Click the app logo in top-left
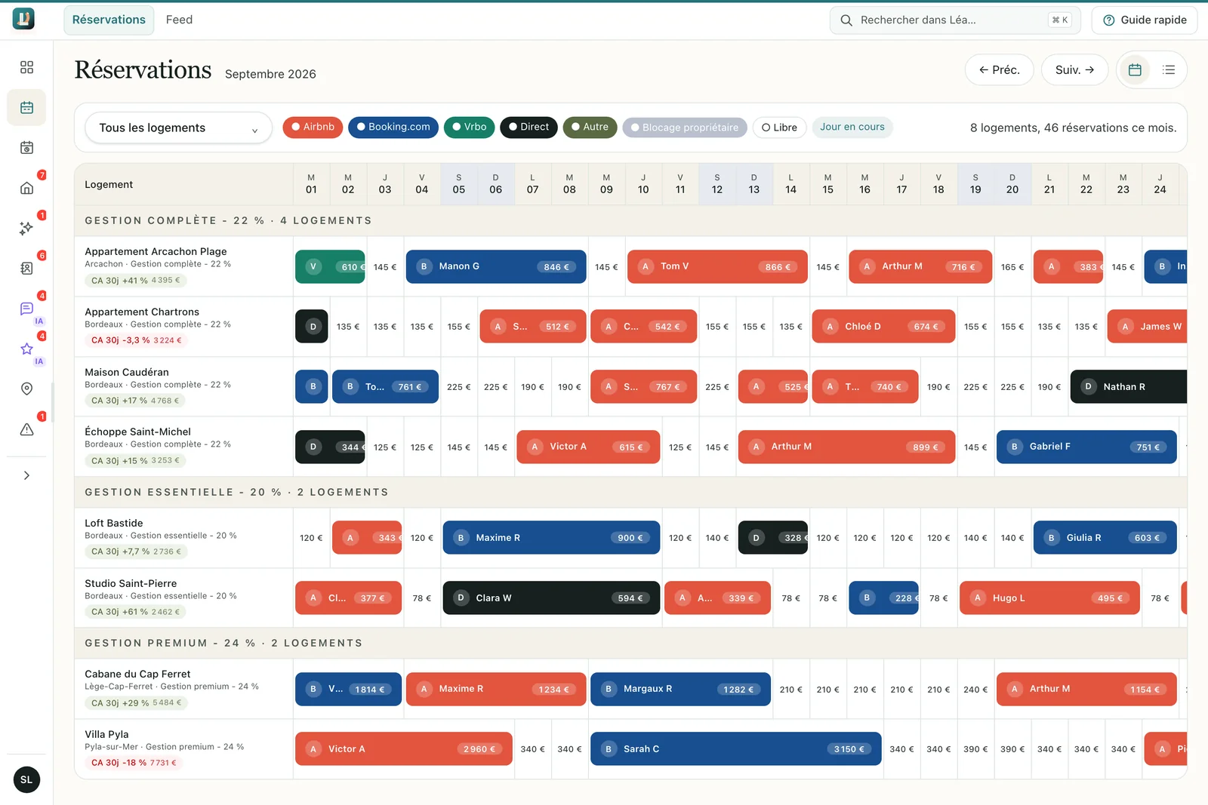Screen dimensions: 1208x805 (x=23, y=20)
